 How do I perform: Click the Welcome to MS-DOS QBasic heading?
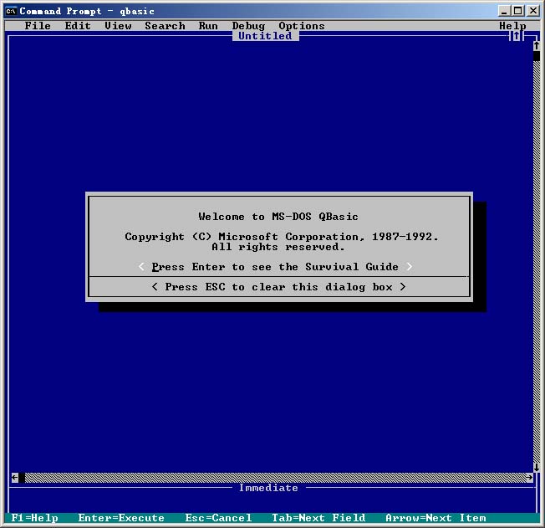[x=278, y=217]
